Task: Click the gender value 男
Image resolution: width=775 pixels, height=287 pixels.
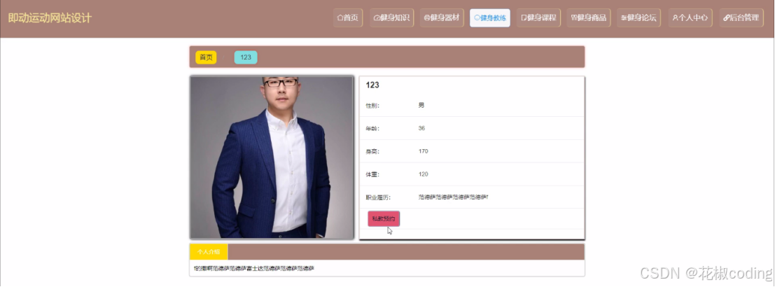Action: pos(421,105)
